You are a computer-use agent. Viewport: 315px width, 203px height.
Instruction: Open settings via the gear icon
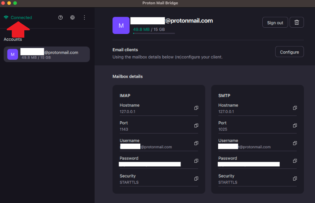tap(73, 17)
